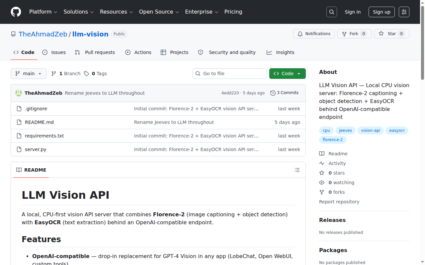This screenshot has height=265, width=425.
Task: Click the jeeves topic tag
Action: coord(345,131)
